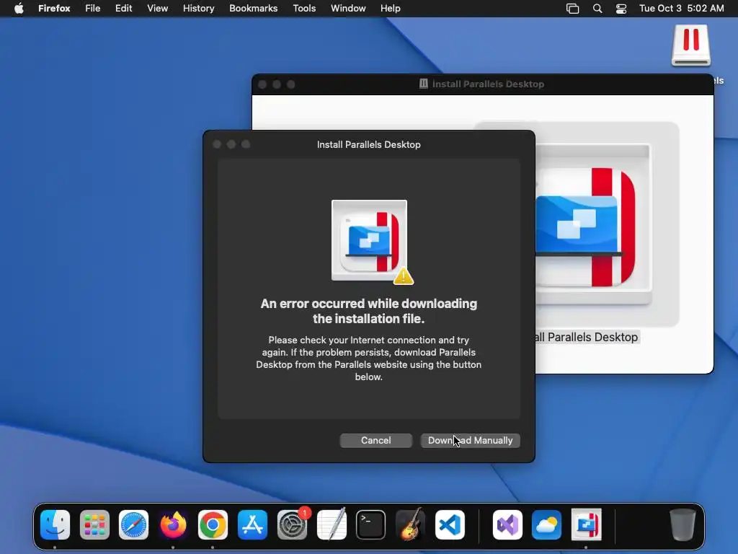Open Visual Studio from the Dock
Screen dimensions: 738x554
point(507,525)
